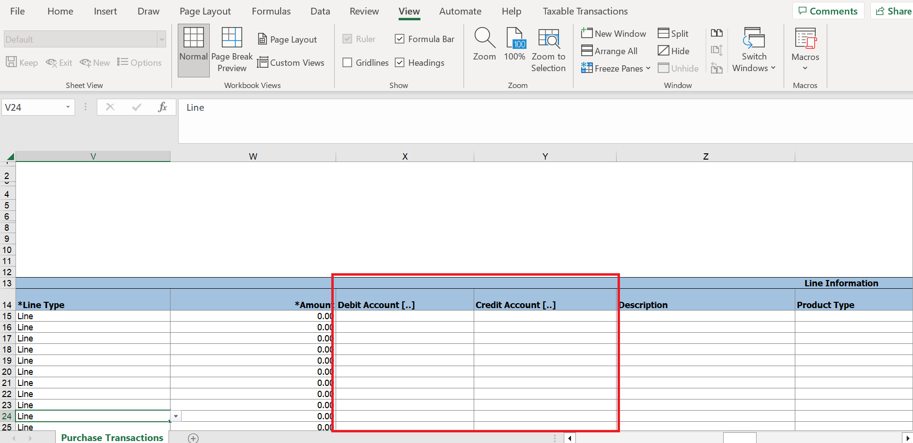913x443 pixels.
Task: Switch to the Formulas ribbon tab
Action: [271, 11]
